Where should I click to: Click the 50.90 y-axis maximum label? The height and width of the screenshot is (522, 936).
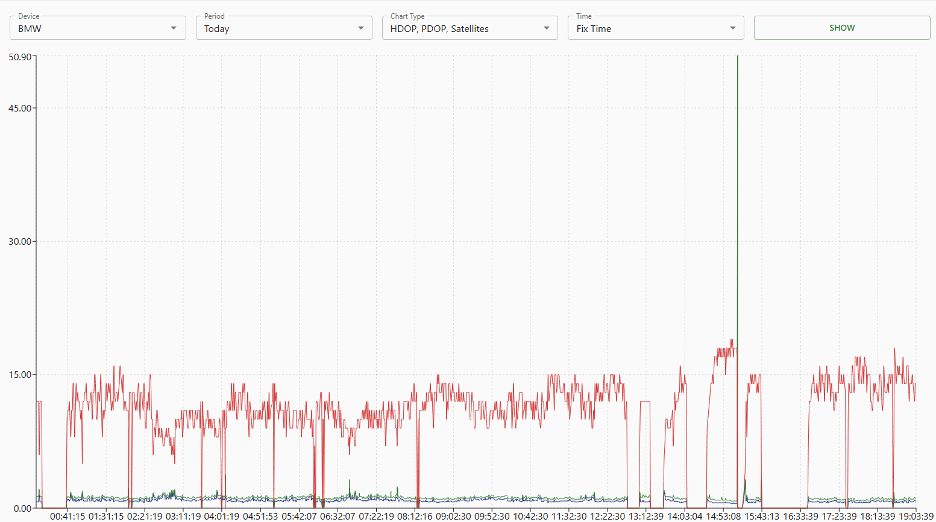(x=19, y=57)
